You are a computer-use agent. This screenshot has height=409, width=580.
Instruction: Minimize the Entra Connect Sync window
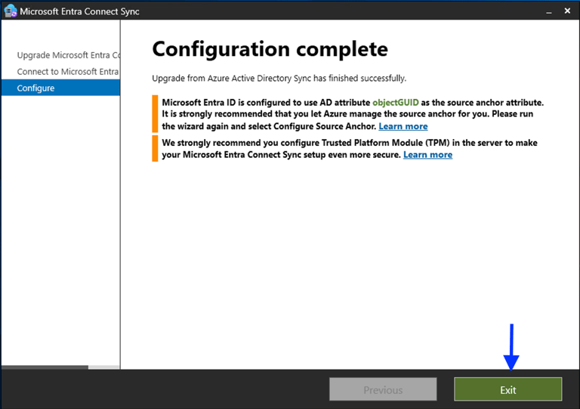click(549, 11)
